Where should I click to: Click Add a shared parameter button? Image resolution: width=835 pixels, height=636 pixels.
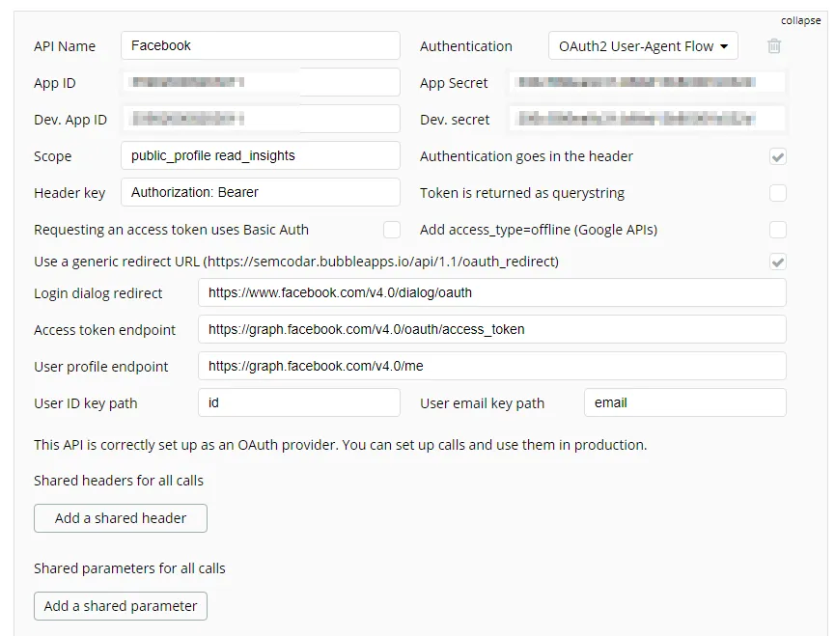tap(121, 606)
